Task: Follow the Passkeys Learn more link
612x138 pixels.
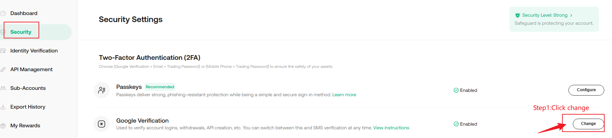Action: click(x=344, y=95)
